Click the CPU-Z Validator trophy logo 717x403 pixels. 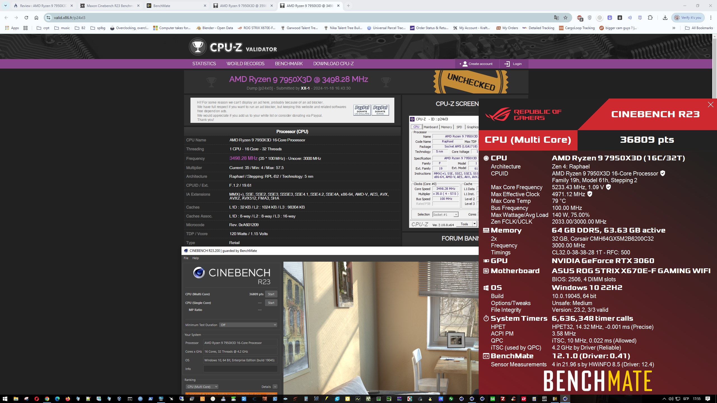[x=198, y=47]
